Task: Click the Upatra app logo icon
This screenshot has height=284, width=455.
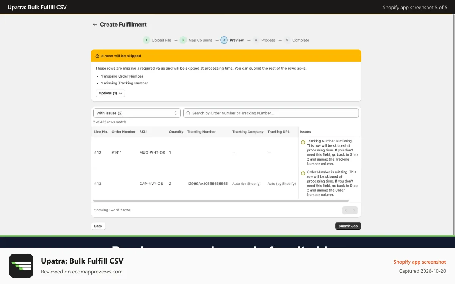Action: [x=21, y=266]
